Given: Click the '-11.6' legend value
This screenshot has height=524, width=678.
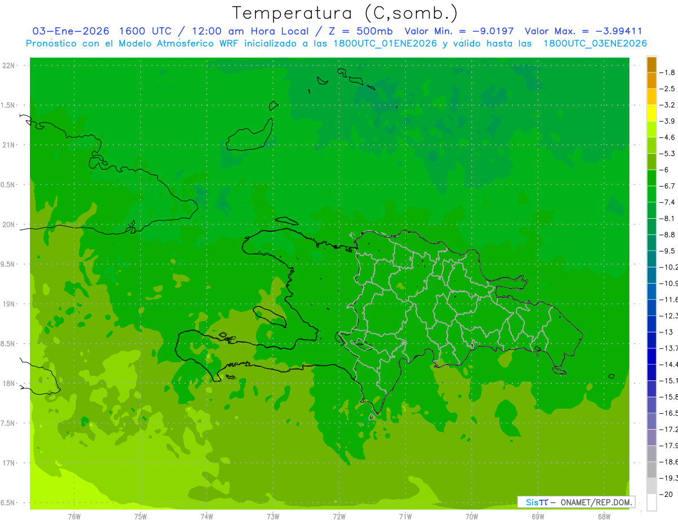Looking at the screenshot, I should tap(670, 300).
